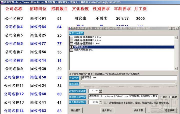Click cell 岗位号58 in the table
The image size is (180, 114).
coord(38,77)
